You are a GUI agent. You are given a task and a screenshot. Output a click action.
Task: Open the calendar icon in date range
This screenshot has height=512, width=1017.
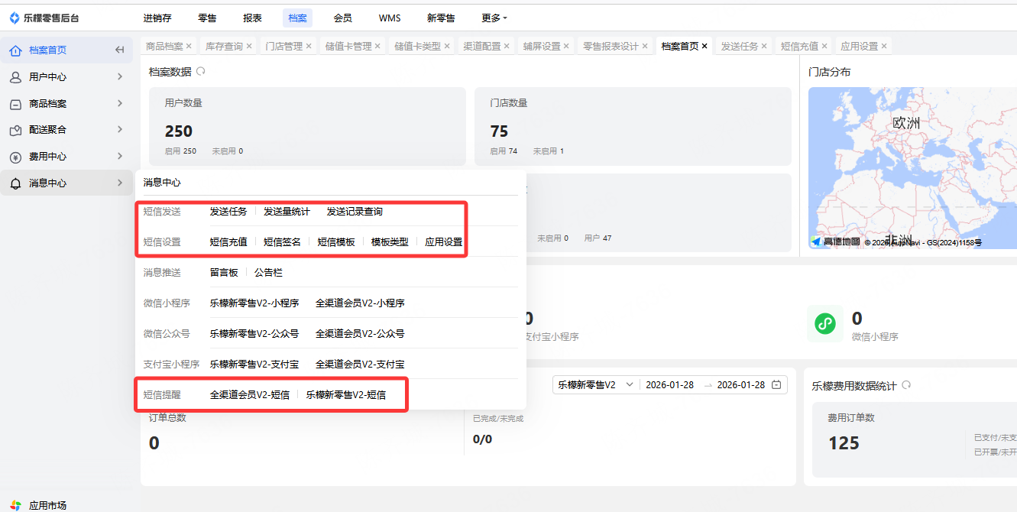[777, 385]
